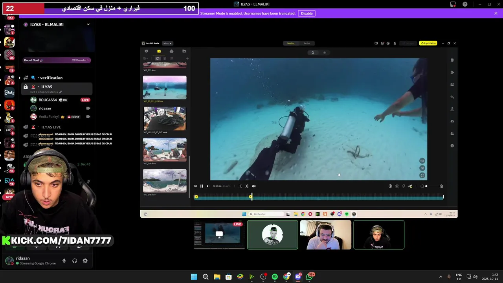
Task: Open the puzzle plugin panel icon
Action: click(x=452, y=72)
